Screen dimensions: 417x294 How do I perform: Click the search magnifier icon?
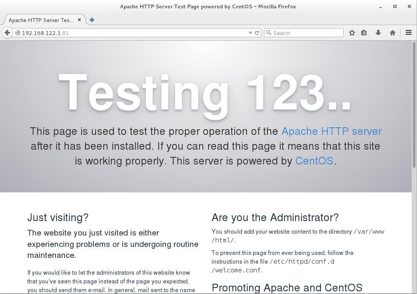click(x=269, y=33)
